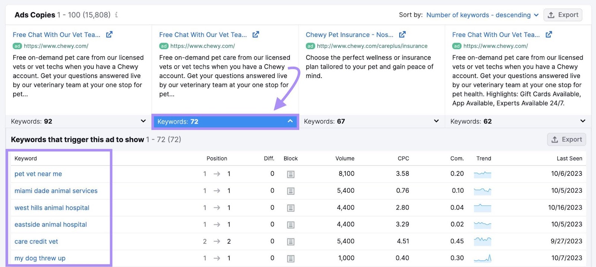
Task: View SERP block icon for my dog threw up
Action: tap(291, 258)
